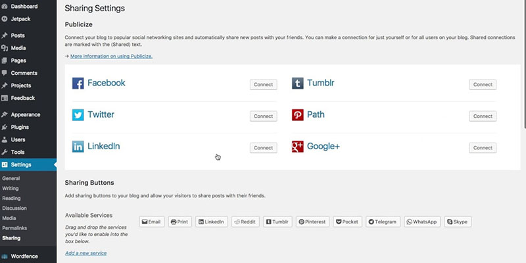Click the Facebook service name link
The image size is (526, 263).
(107, 83)
